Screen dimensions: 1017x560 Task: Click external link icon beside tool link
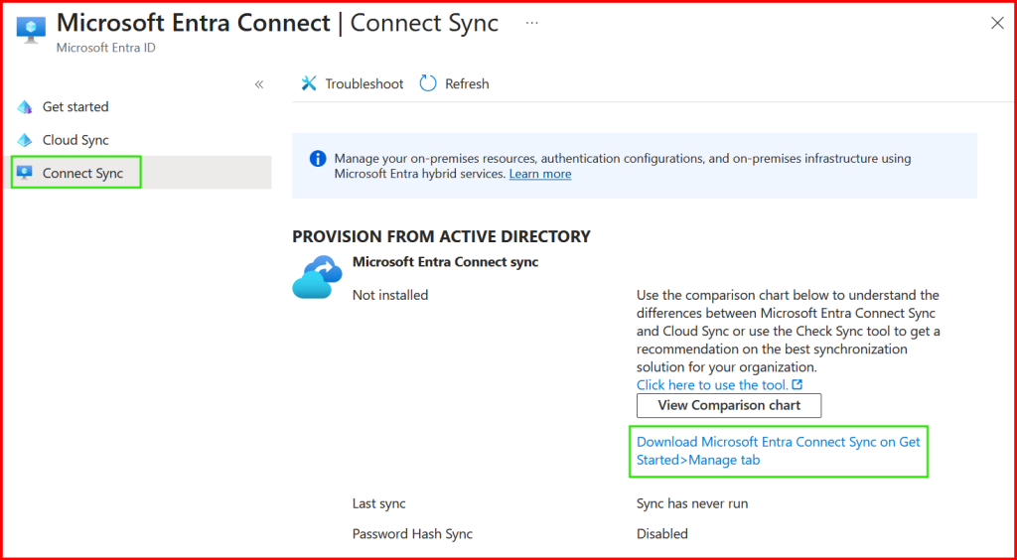[797, 385]
